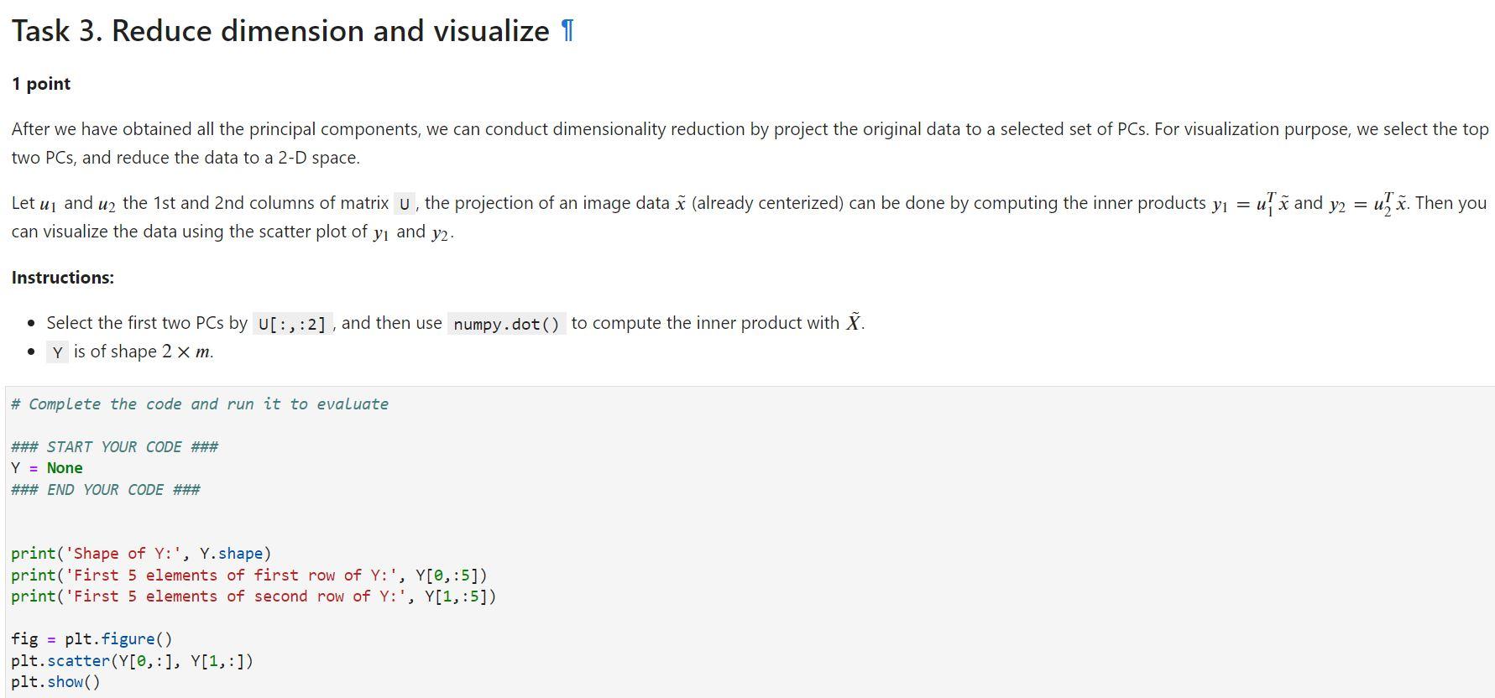Click the numpy.dot() inline code snippet
Image resolution: width=1495 pixels, height=698 pixels.
click(x=507, y=324)
